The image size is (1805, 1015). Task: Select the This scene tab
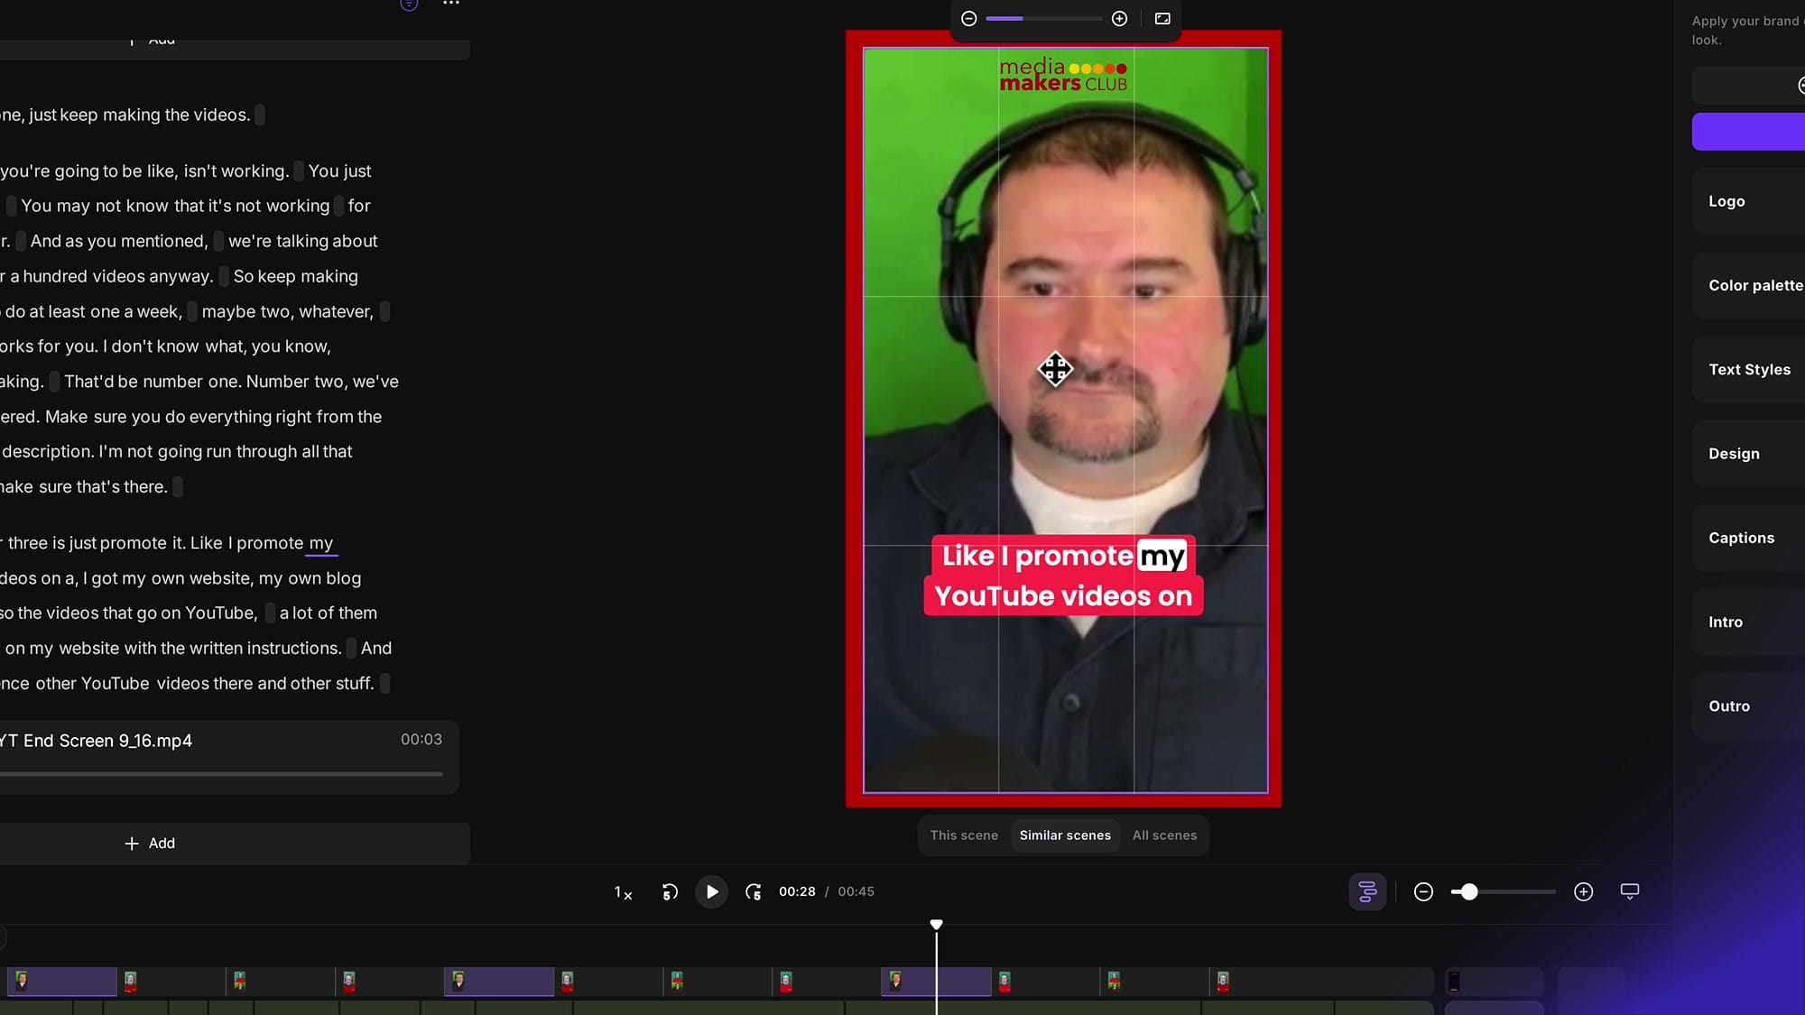tap(963, 835)
